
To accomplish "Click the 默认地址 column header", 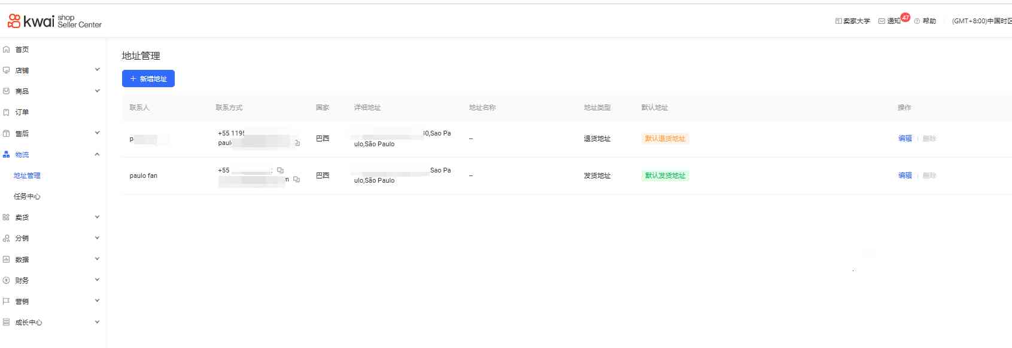I will (x=655, y=107).
